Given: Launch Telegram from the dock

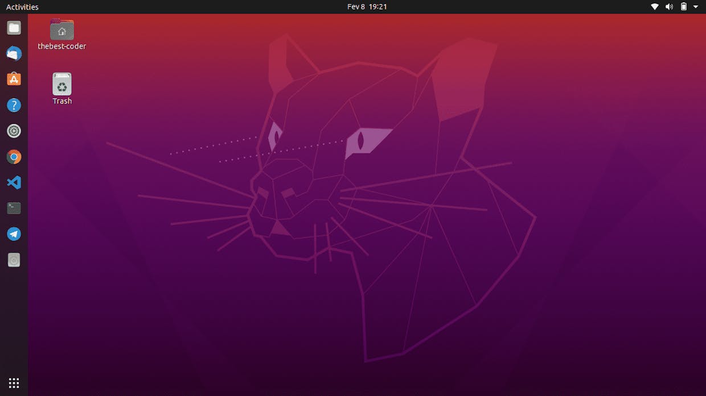Looking at the screenshot, I should (x=14, y=234).
